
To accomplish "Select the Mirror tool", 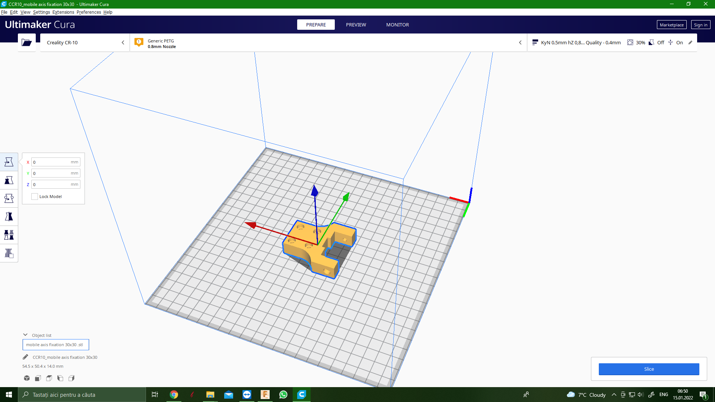I will [9, 217].
